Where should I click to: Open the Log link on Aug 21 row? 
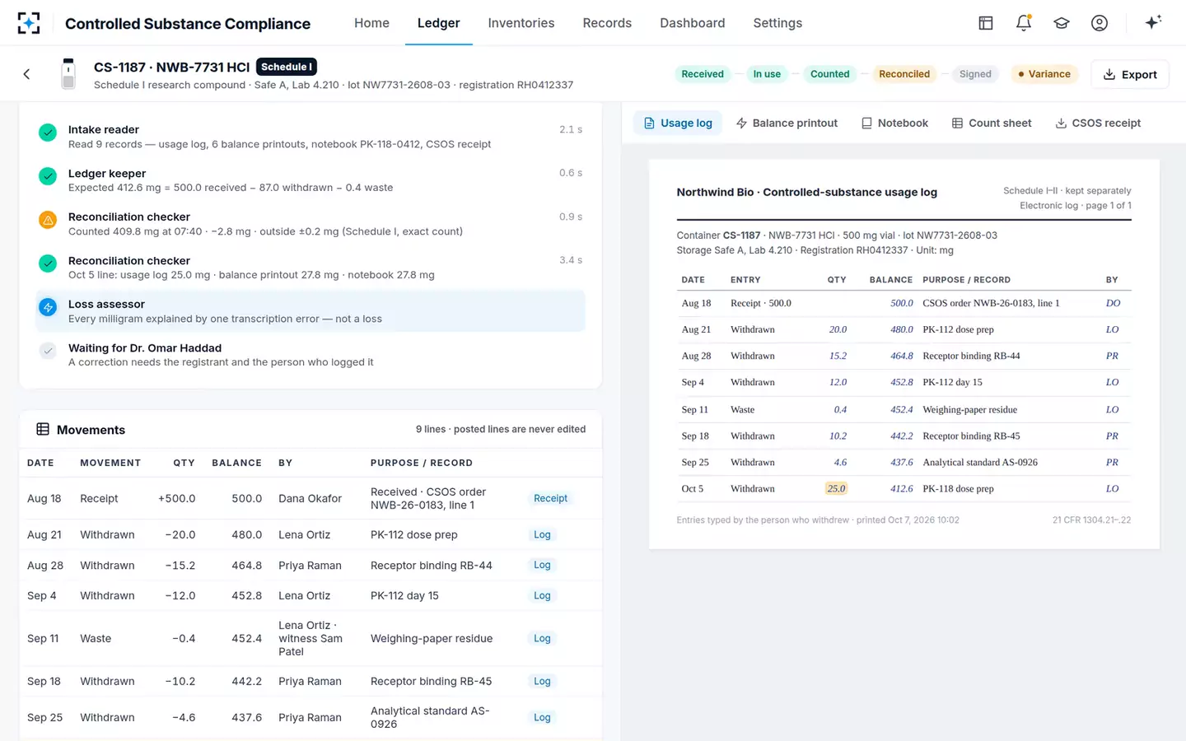click(x=542, y=534)
